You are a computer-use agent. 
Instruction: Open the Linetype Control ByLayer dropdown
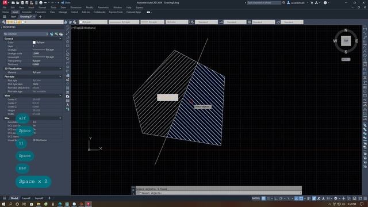click(x=124, y=22)
